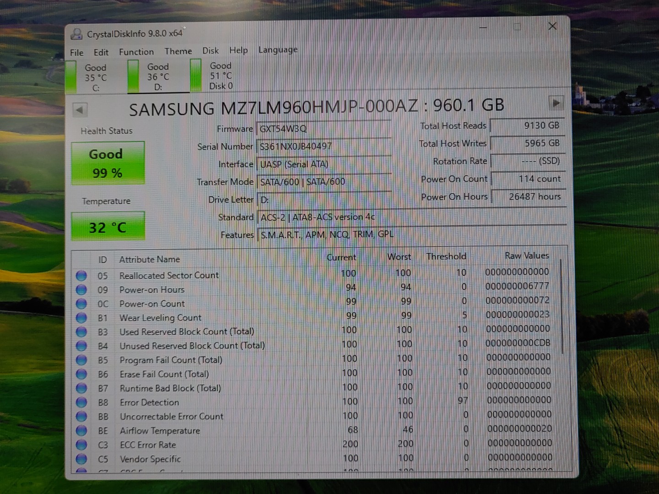Open the Language menu
This screenshot has width=659, height=494.
tap(278, 49)
